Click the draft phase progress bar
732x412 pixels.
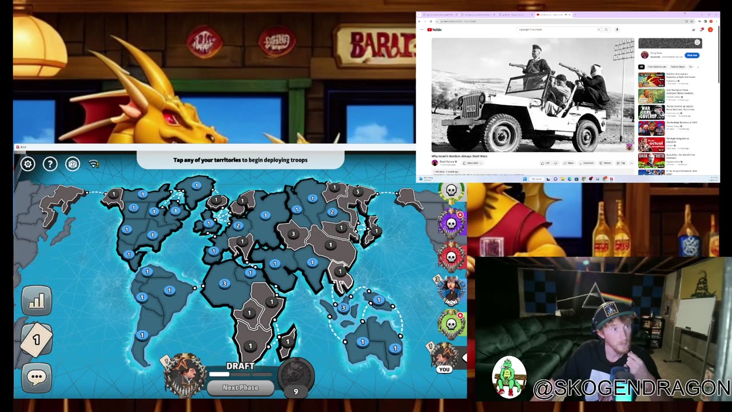tap(240, 375)
